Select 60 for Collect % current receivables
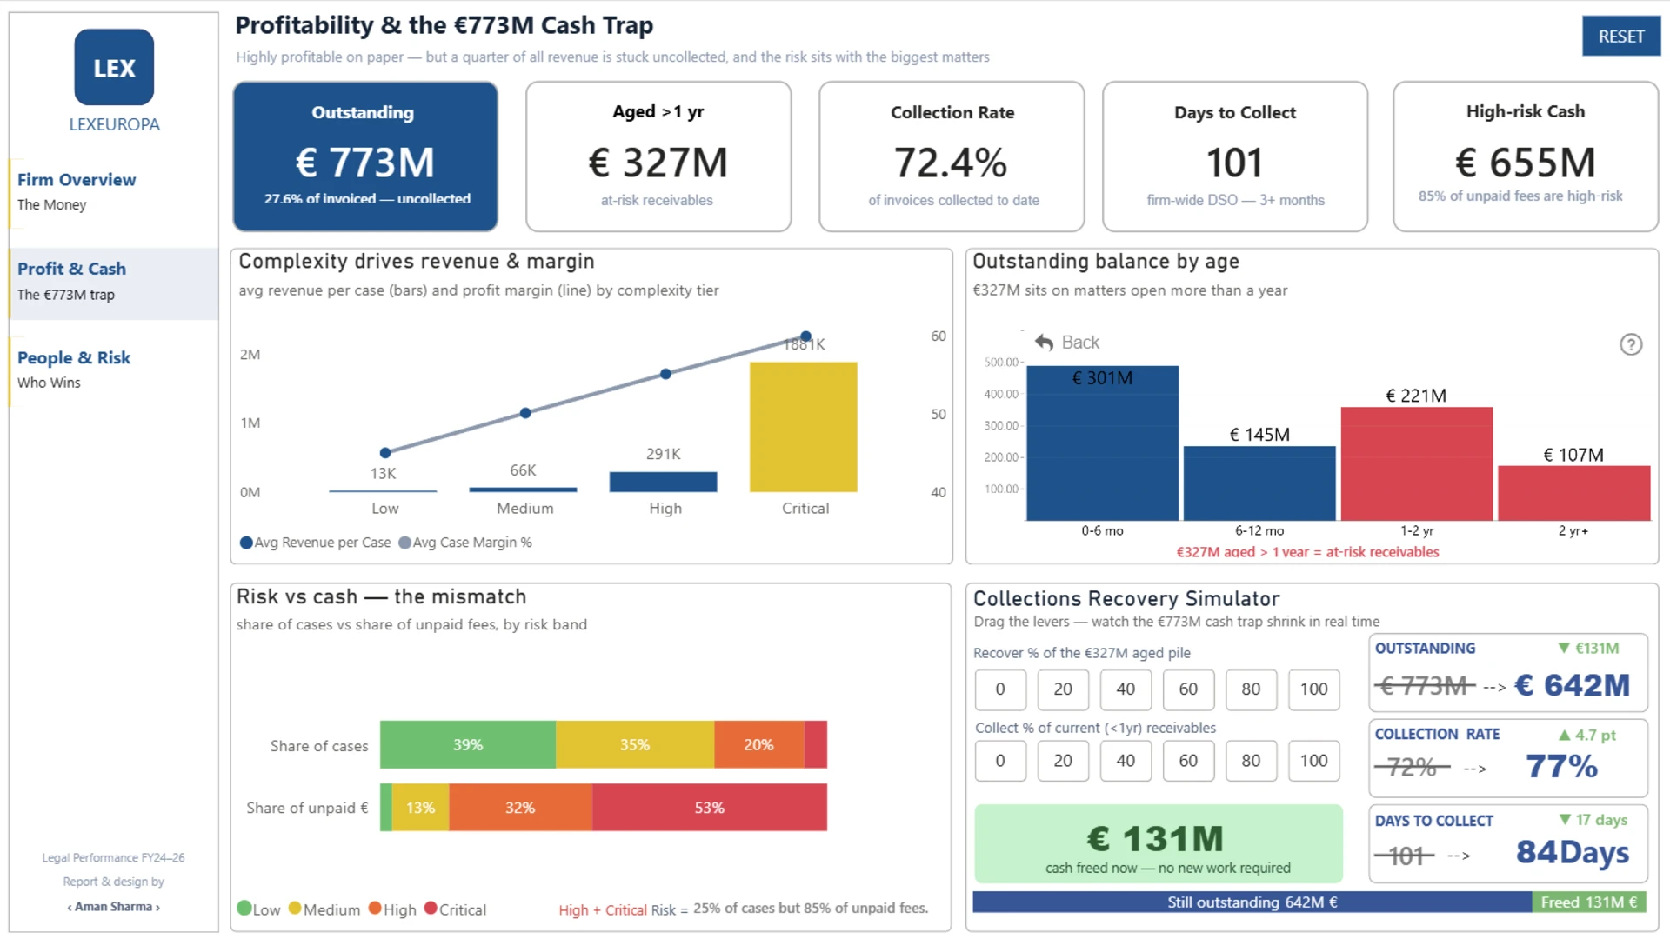 (x=1188, y=761)
